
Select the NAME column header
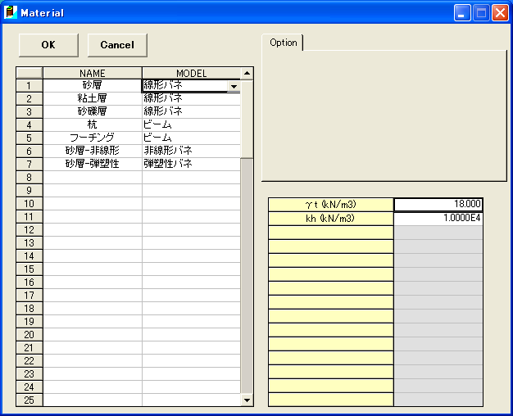coord(93,73)
